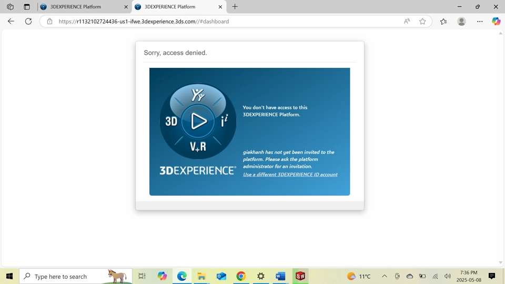Open File Explorer from taskbar
This screenshot has width=505, height=284.
(201, 276)
